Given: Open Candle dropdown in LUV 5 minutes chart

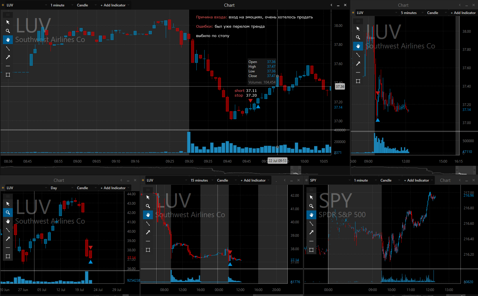Looking at the screenshot, I should pyautogui.click(x=436, y=13).
